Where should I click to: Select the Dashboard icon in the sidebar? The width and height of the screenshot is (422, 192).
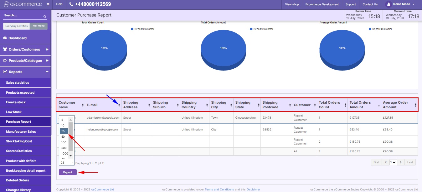pyautogui.click(x=5, y=38)
